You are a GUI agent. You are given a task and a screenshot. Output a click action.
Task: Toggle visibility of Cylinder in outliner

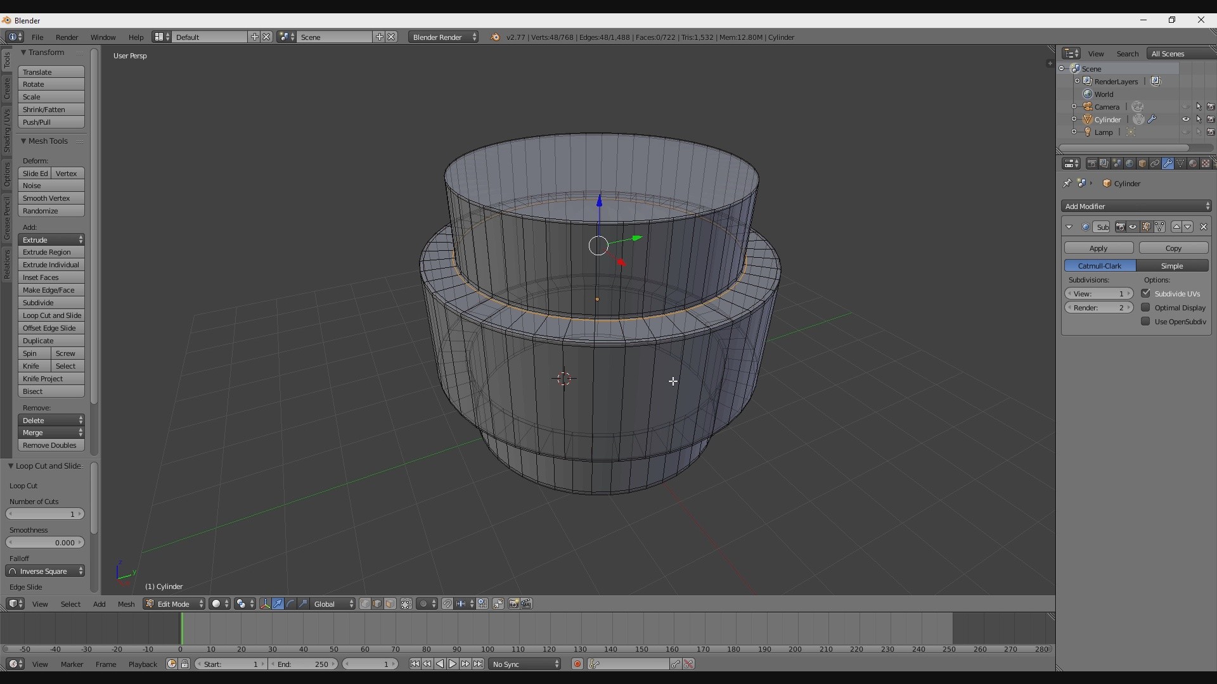coord(1186,120)
